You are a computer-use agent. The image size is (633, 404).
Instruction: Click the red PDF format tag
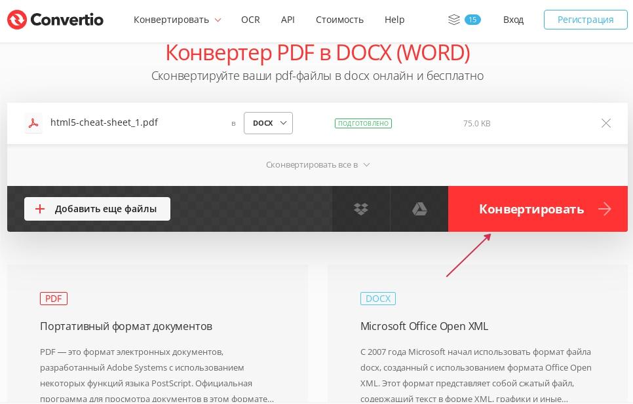[54, 299]
